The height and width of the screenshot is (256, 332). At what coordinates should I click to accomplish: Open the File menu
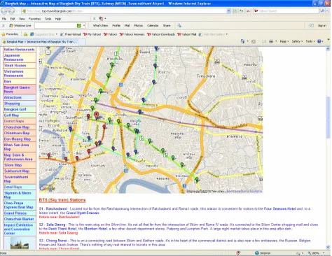point(4,19)
